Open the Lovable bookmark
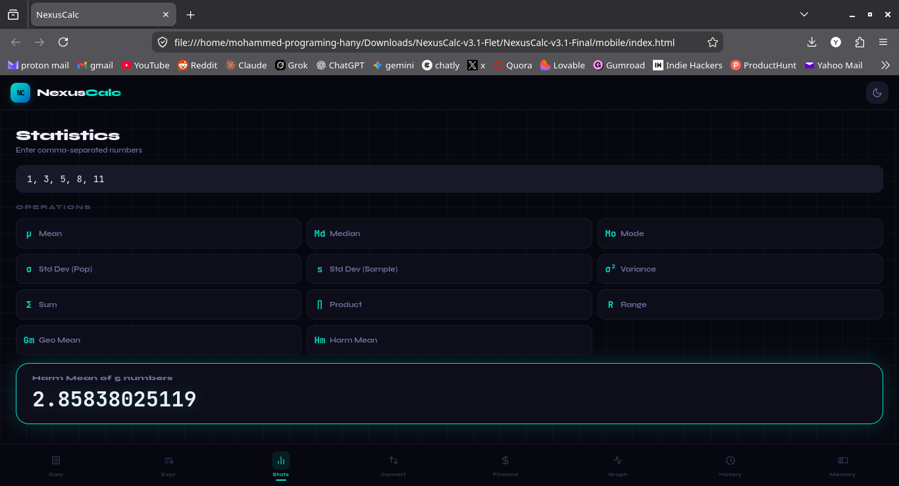Viewport: 899px width, 486px height. point(563,65)
